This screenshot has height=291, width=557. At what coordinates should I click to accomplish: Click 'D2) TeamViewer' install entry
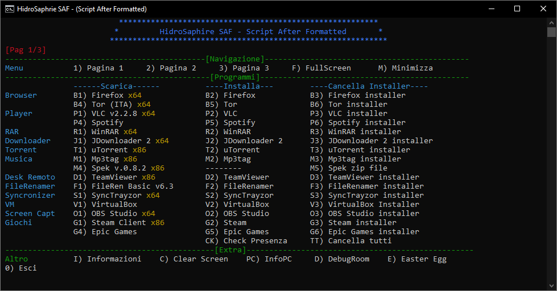[237, 177]
